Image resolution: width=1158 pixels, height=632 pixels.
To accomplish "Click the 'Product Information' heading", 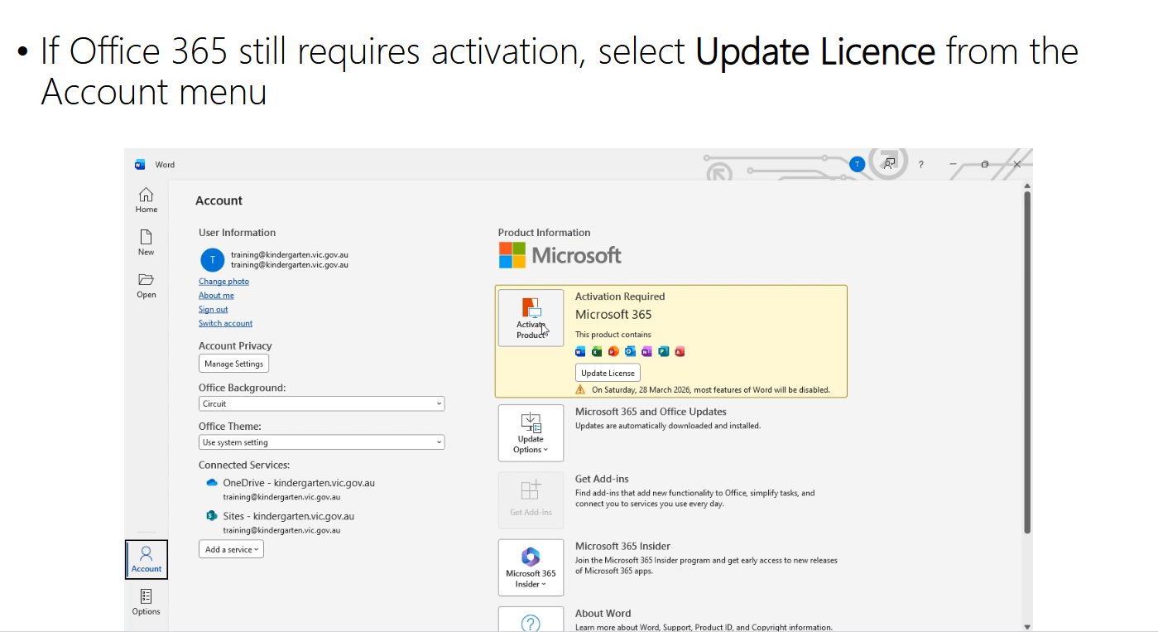I will click(x=544, y=233).
